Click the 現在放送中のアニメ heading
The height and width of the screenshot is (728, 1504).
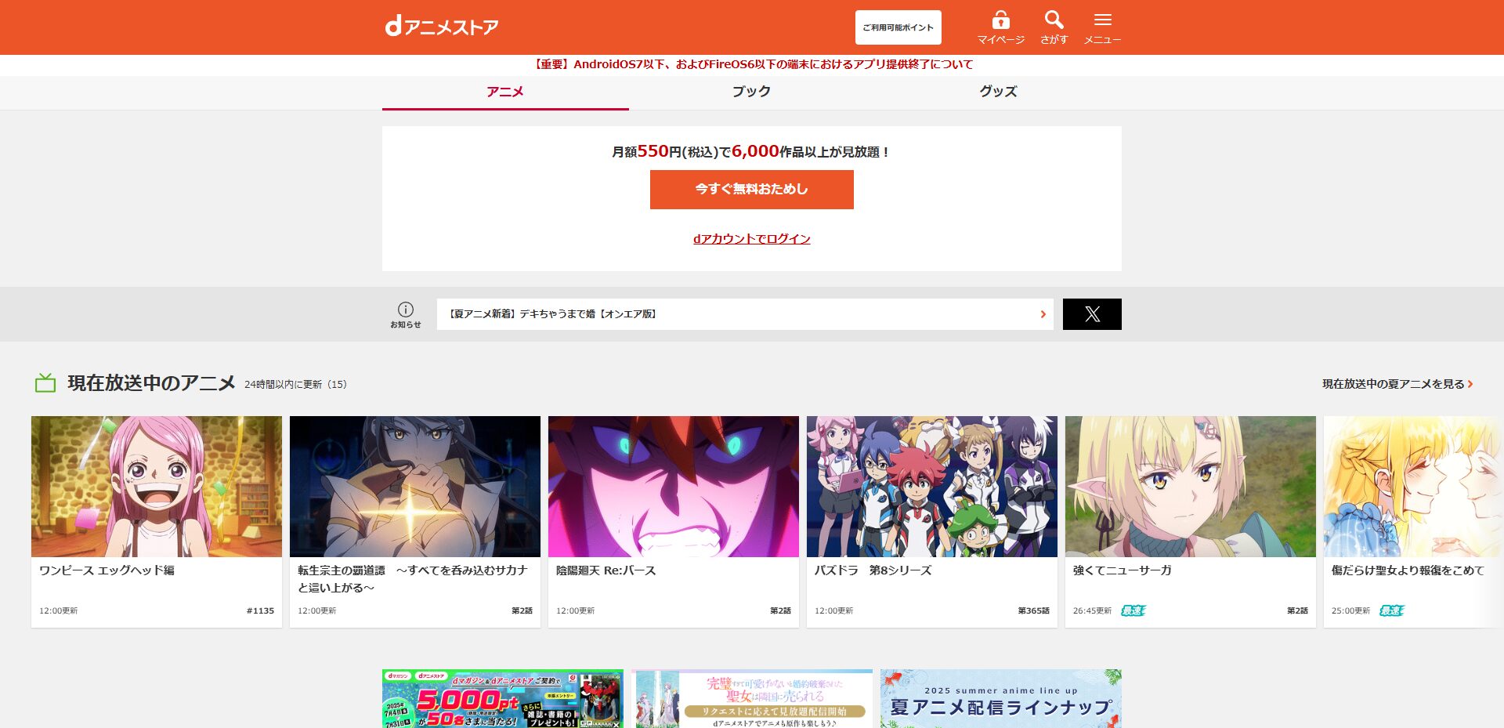(151, 383)
